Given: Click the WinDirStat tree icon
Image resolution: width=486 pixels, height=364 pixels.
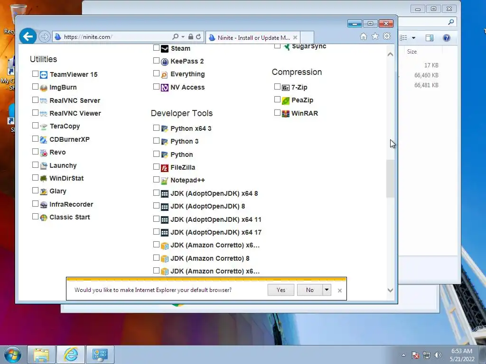Looking at the screenshot, I should (x=44, y=179).
